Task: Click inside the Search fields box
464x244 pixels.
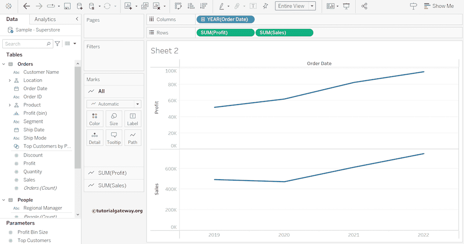Action: coord(25,44)
